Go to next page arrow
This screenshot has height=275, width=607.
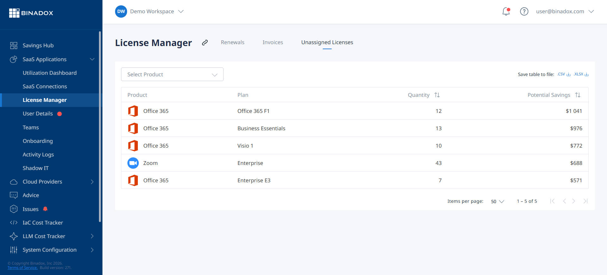[573, 201]
